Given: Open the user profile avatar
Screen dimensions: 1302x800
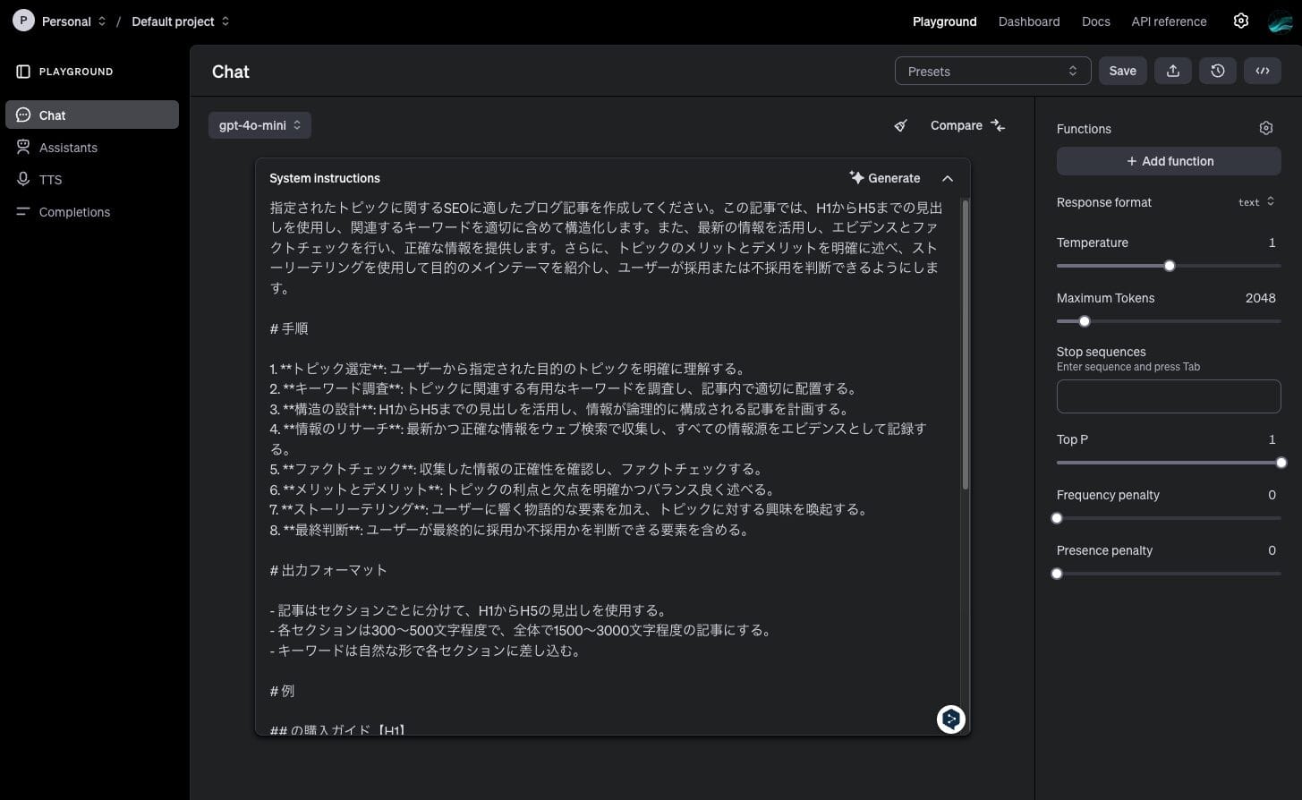Looking at the screenshot, I should [x=1281, y=21].
